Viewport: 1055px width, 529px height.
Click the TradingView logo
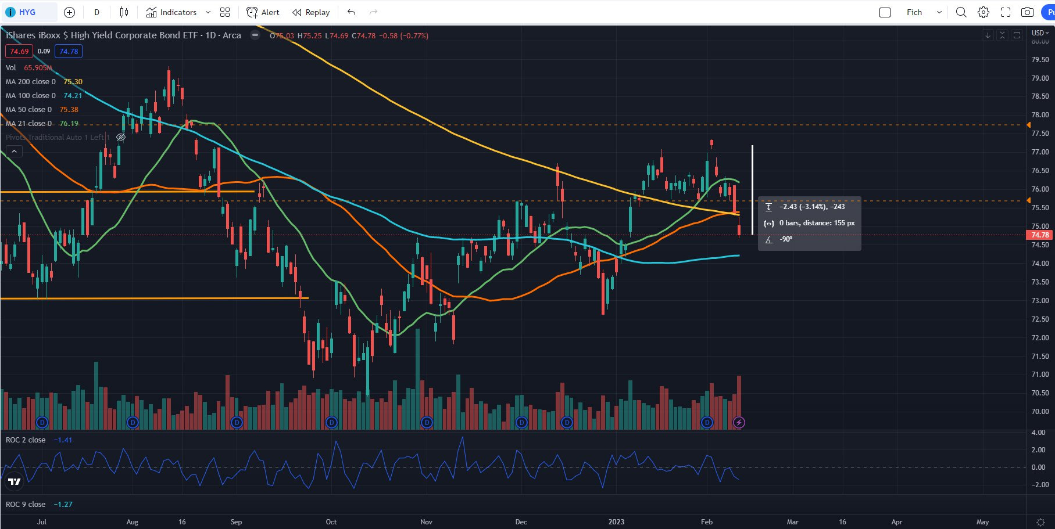(x=15, y=481)
